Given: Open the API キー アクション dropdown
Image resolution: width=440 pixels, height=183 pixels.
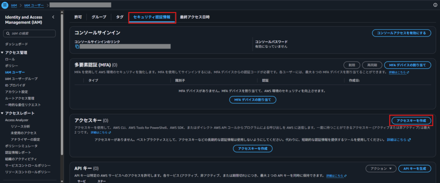Looking at the screenshot, I should pyautogui.click(x=381, y=169).
